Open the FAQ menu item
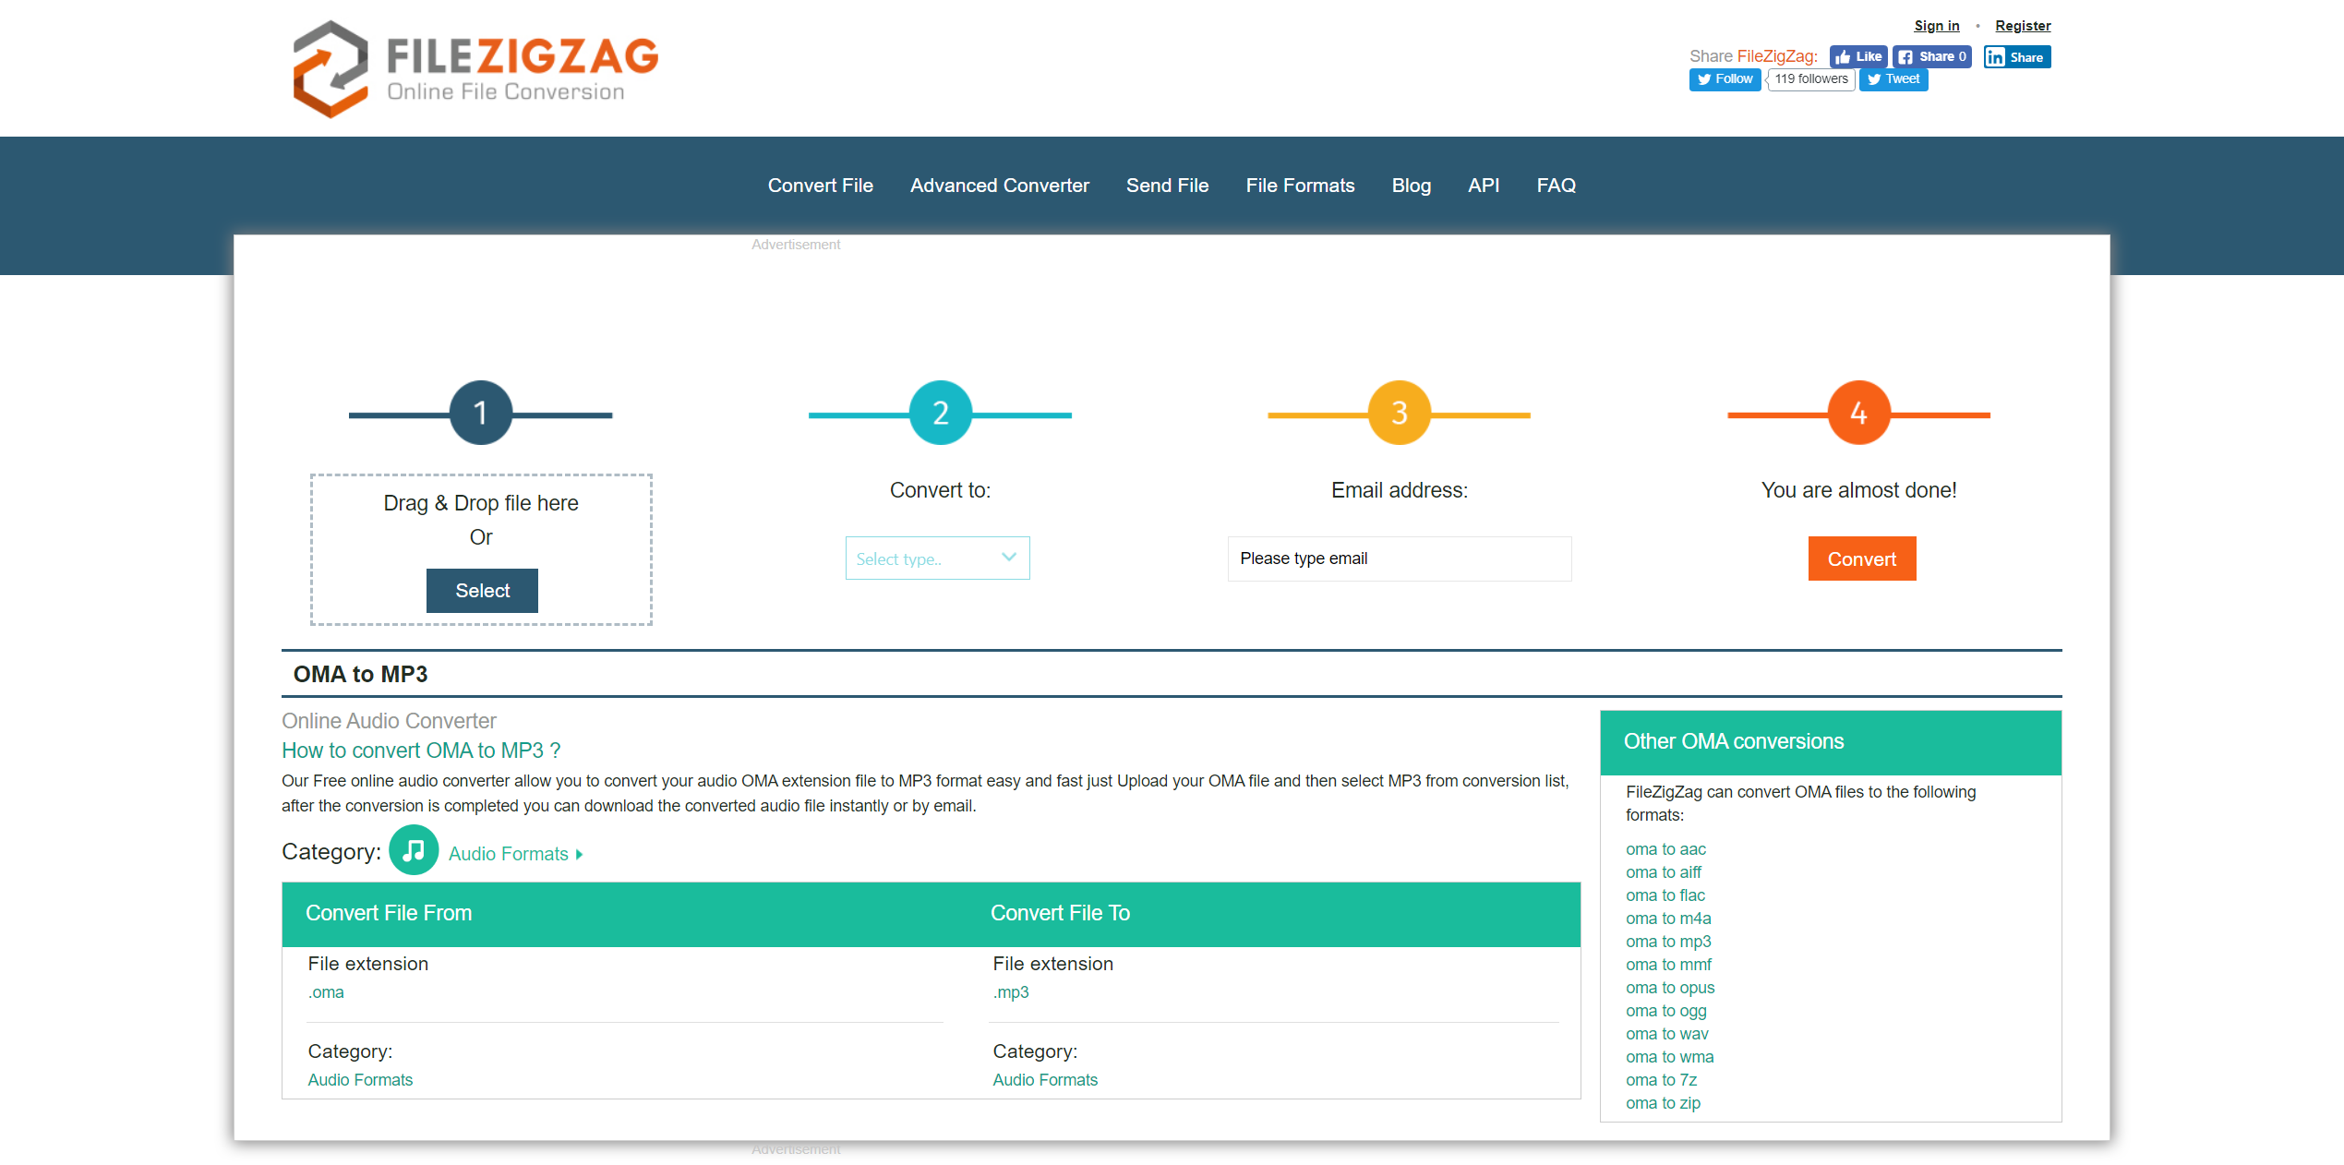Viewport: 2344px width, 1165px height. coord(1555,186)
